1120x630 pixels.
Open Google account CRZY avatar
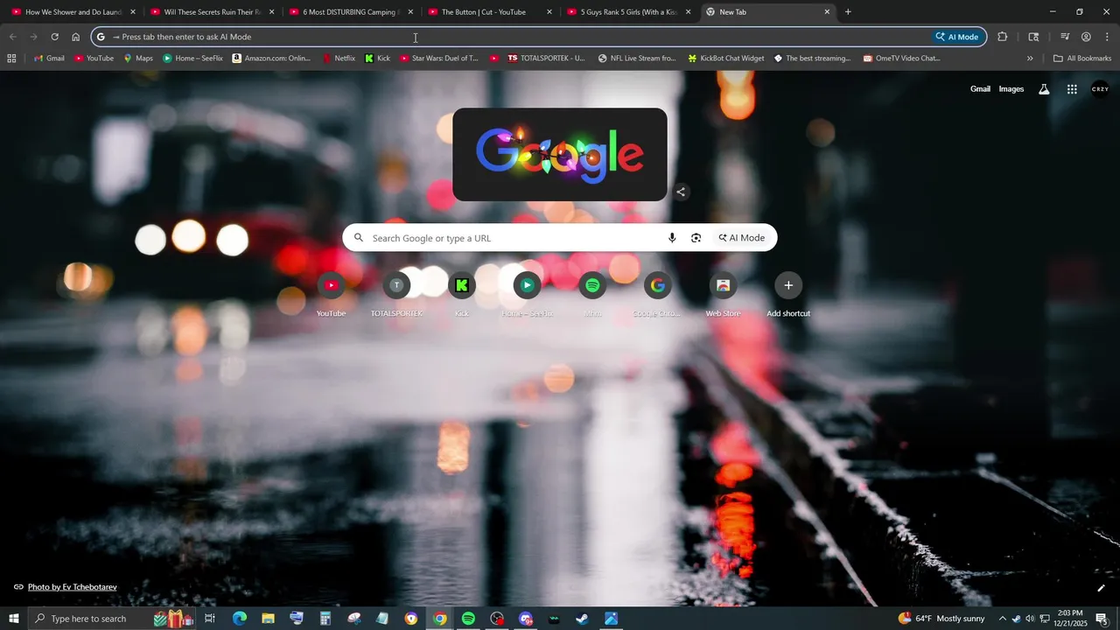click(x=1100, y=89)
